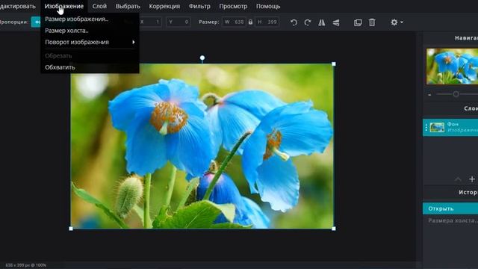Duplicate the layer with the copy icon
Viewport: 478px width, 269px height.
[358, 22]
